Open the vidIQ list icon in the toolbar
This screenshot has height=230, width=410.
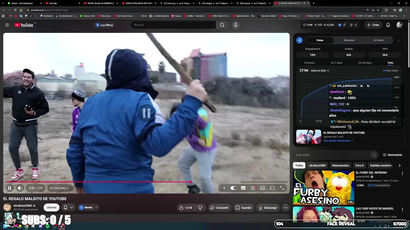coord(344,25)
